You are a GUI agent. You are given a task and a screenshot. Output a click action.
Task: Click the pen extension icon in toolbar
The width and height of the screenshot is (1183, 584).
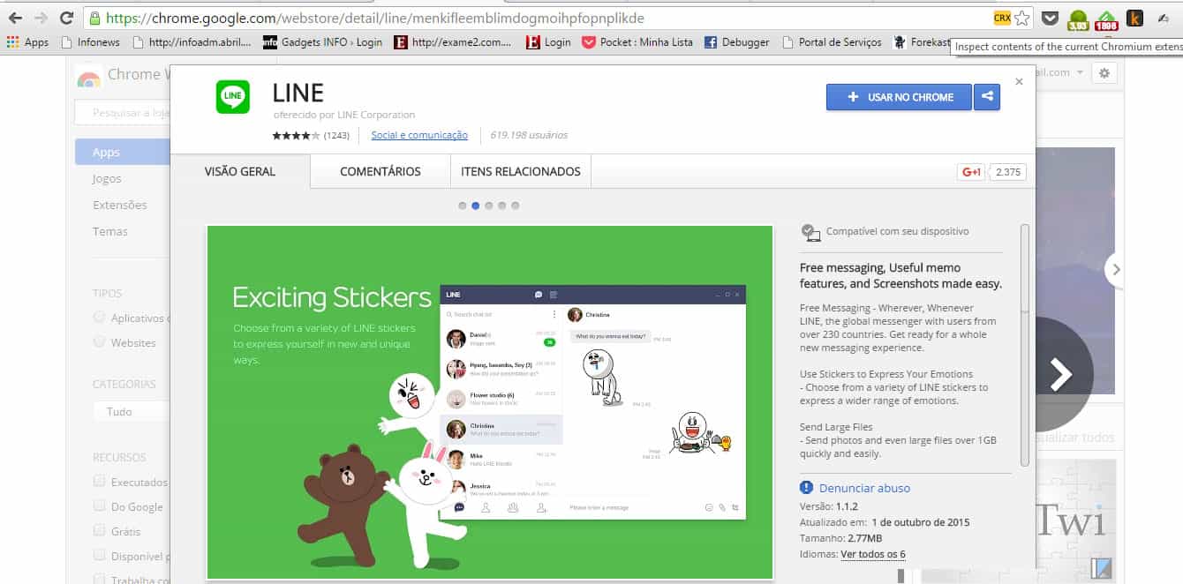[x=1164, y=18]
